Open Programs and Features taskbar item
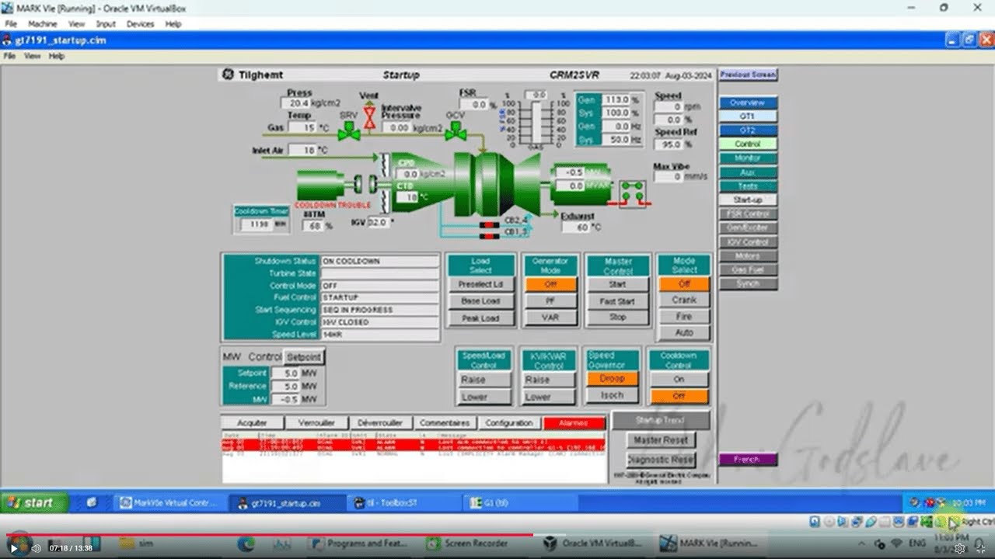 click(359, 543)
